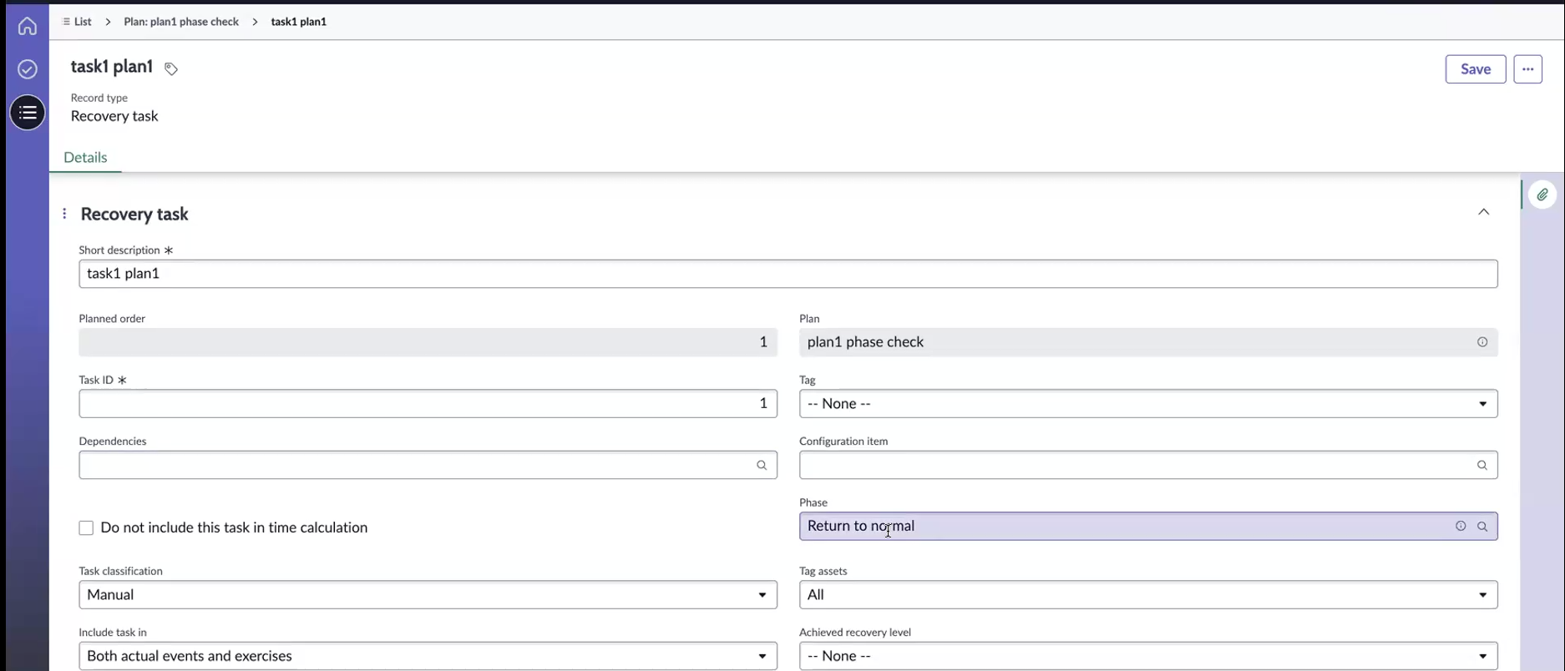This screenshot has width=1565, height=671.
Task: Search lookup icon in Phase field
Action: (1482, 527)
